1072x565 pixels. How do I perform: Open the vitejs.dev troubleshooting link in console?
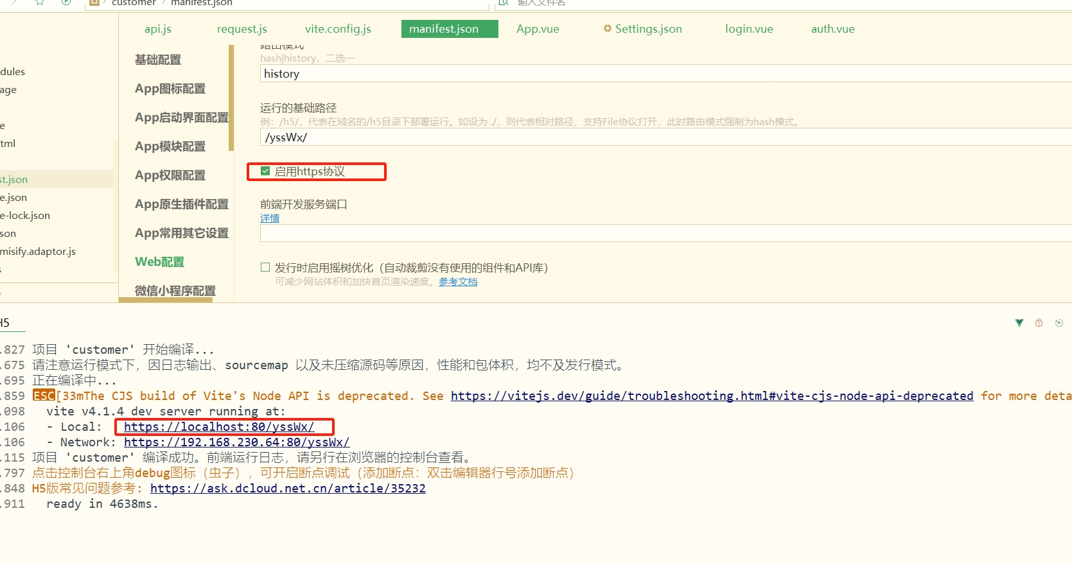tap(712, 396)
